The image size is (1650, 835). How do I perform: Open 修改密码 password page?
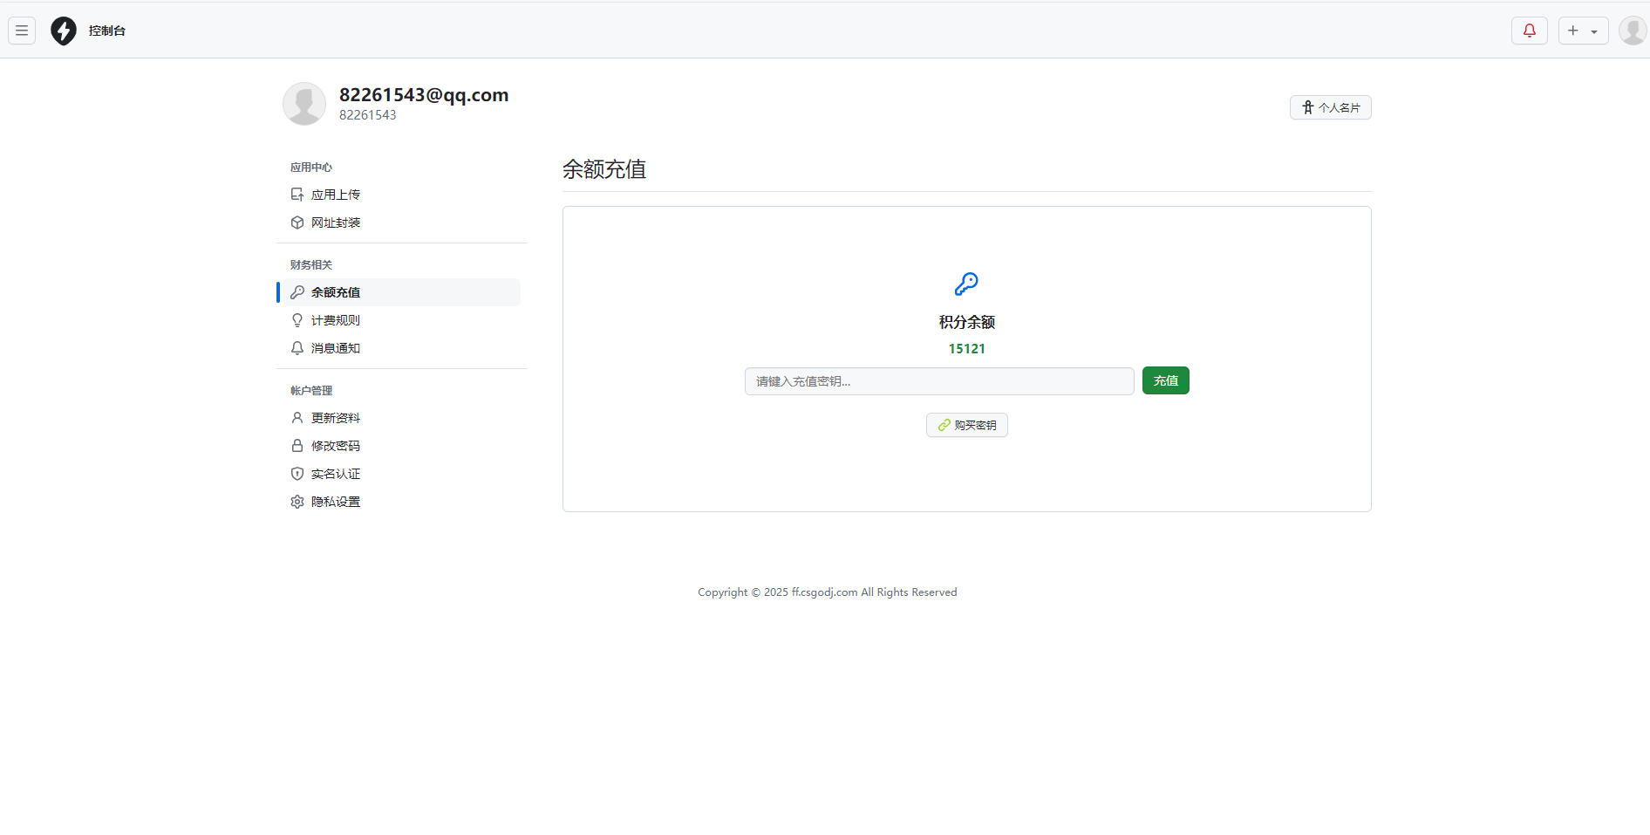click(336, 446)
